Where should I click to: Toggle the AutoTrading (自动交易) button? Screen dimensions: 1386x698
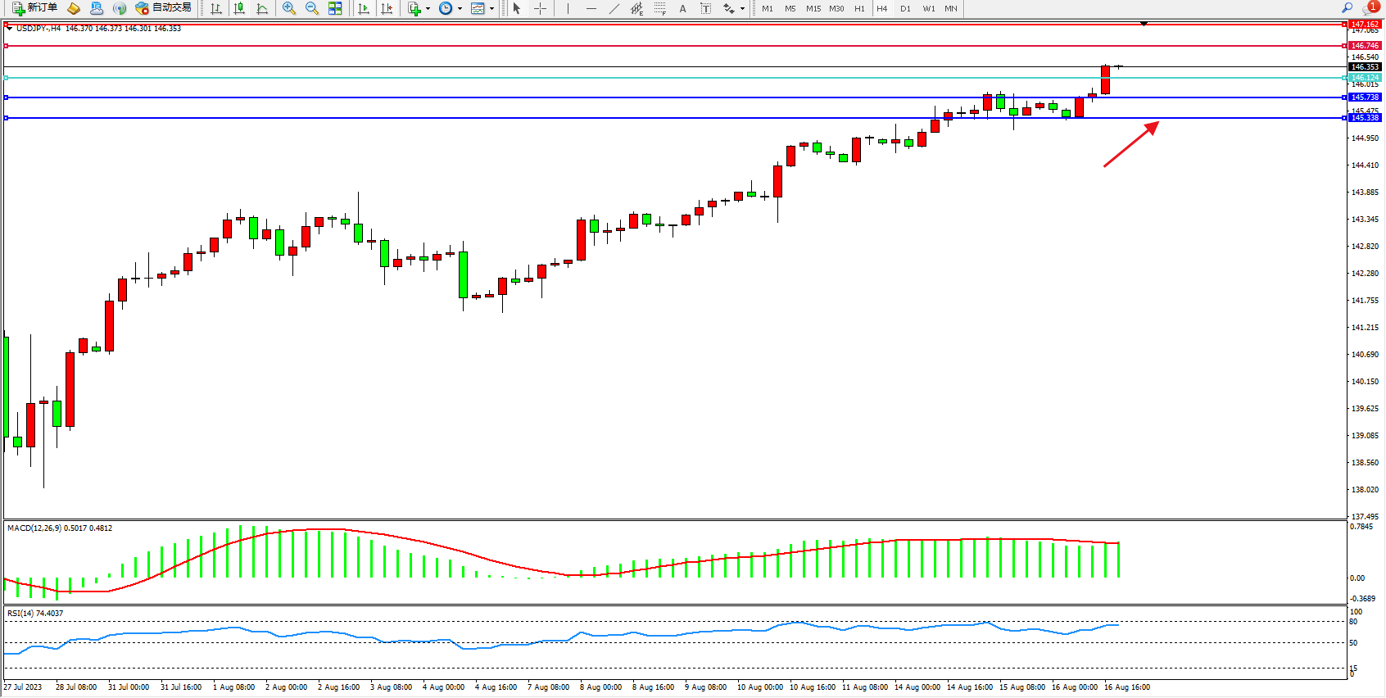[x=164, y=8]
